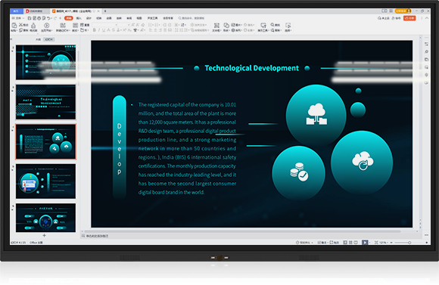Click the cloud sync status button
439x285 pixels.
tap(383, 18)
